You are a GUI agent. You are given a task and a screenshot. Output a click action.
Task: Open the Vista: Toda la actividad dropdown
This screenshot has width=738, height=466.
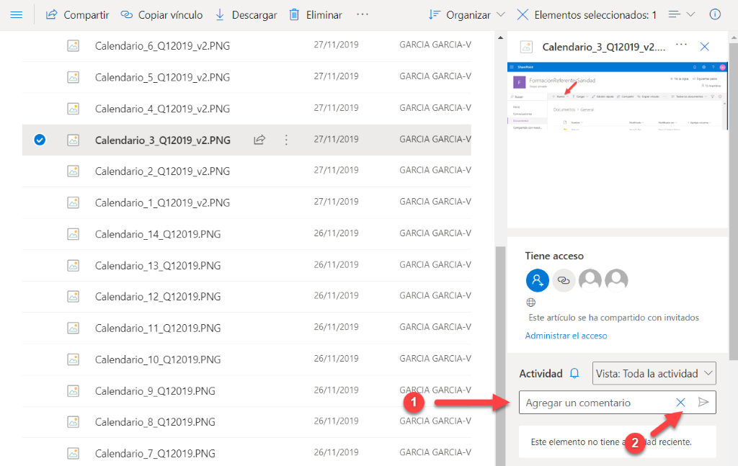pyautogui.click(x=654, y=373)
